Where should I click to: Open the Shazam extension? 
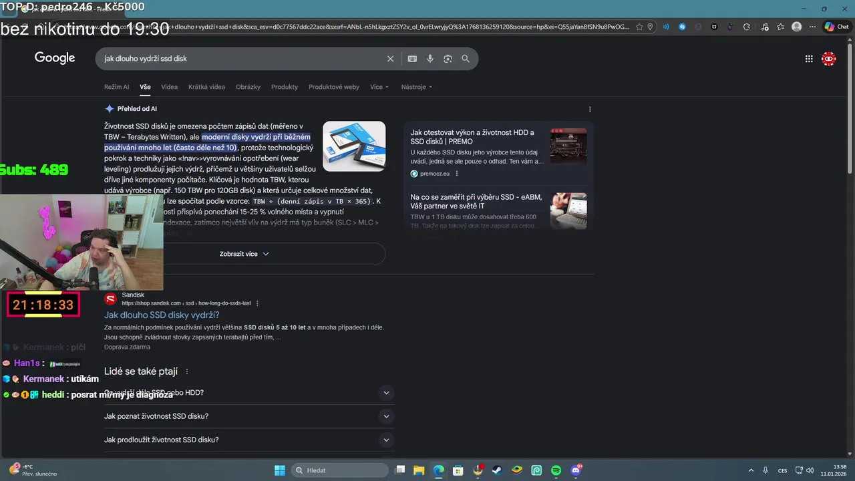(682, 27)
